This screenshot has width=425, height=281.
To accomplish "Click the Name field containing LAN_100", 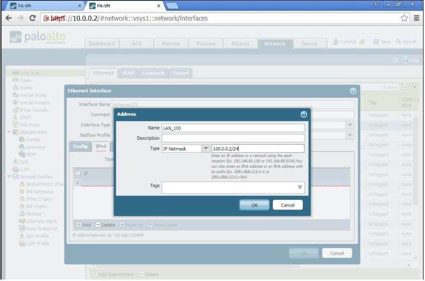I will tap(233, 128).
